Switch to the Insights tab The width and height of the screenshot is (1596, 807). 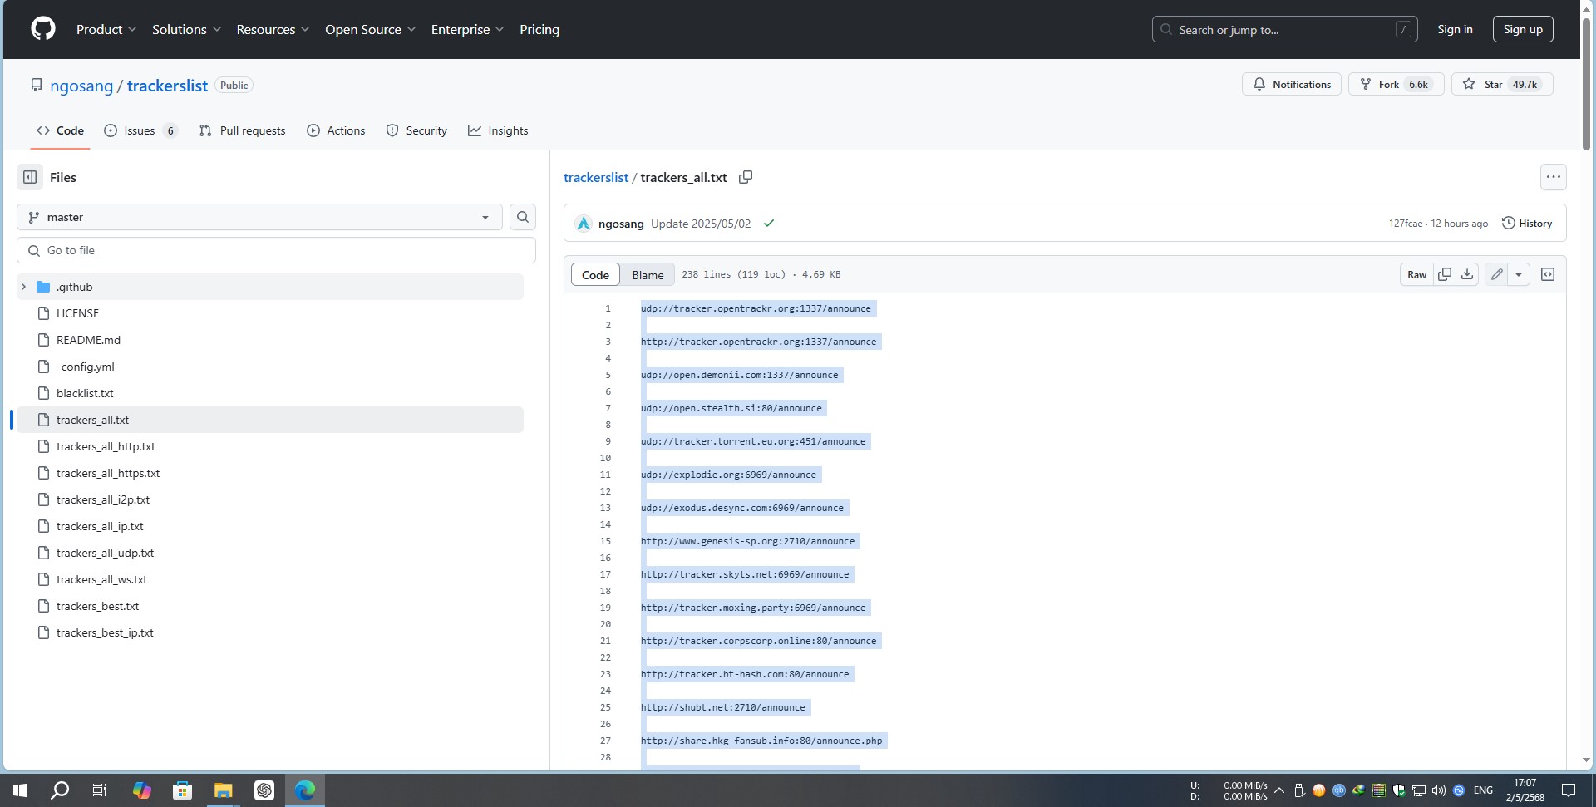498,130
